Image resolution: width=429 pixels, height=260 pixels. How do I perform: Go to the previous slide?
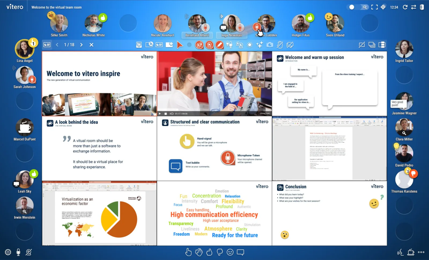pos(57,45)
